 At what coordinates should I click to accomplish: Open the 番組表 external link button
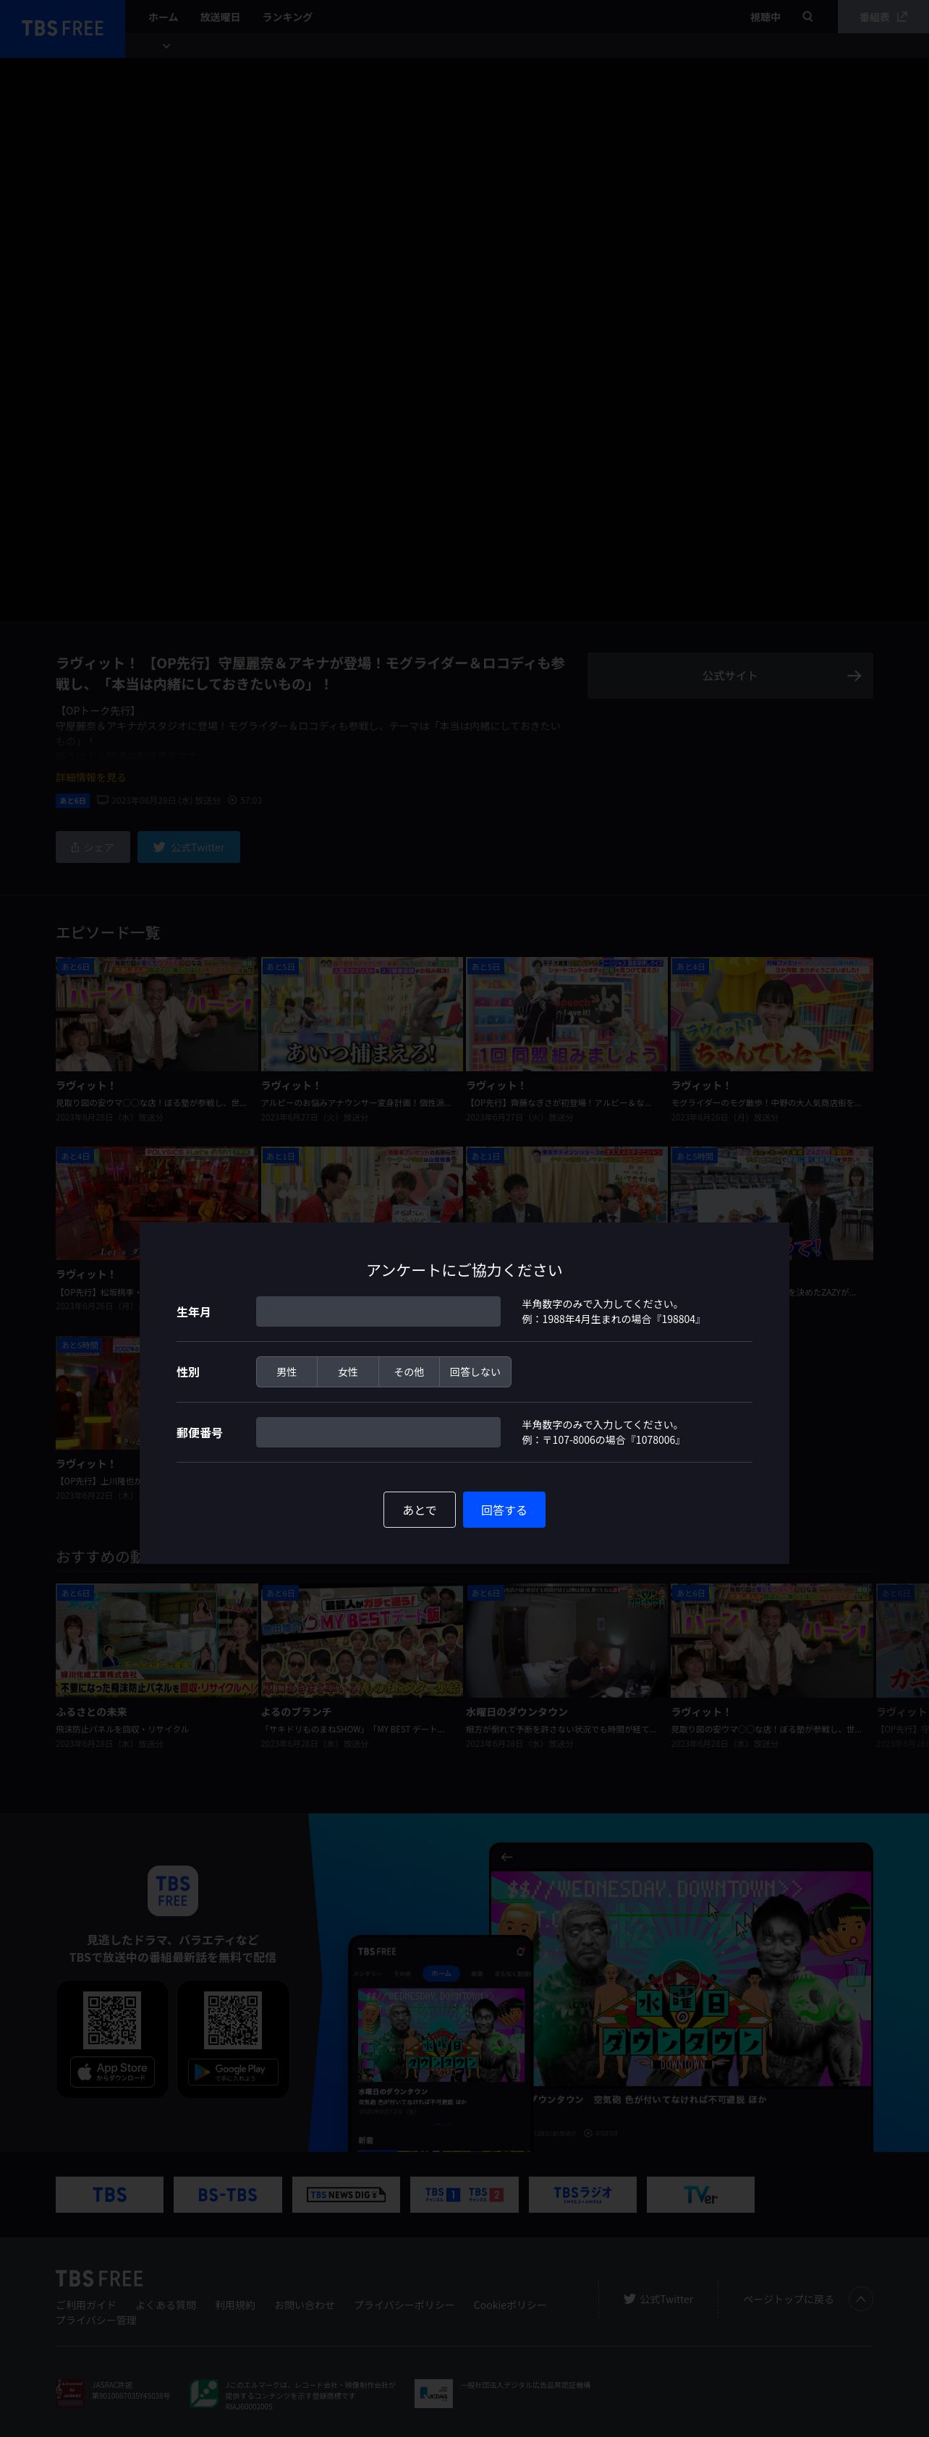point(883,17)
